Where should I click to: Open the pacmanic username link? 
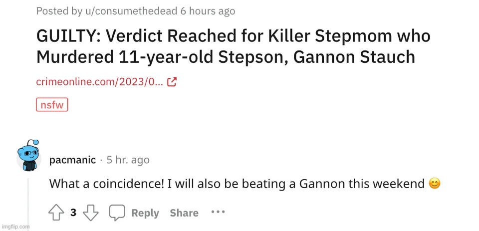(72, 160)
